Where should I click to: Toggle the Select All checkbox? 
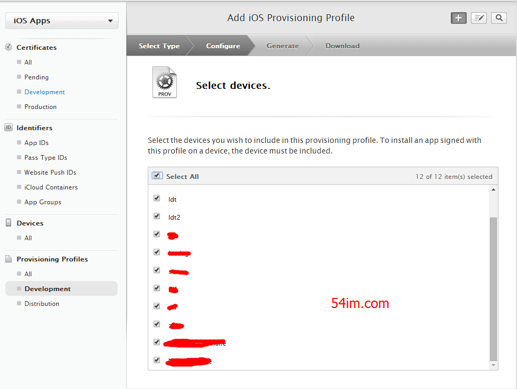pos(157,176)
